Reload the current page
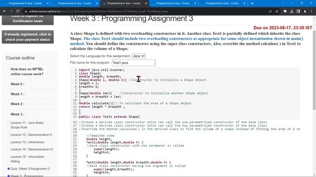Screen dimensions: 316x177 click(18, 11)
